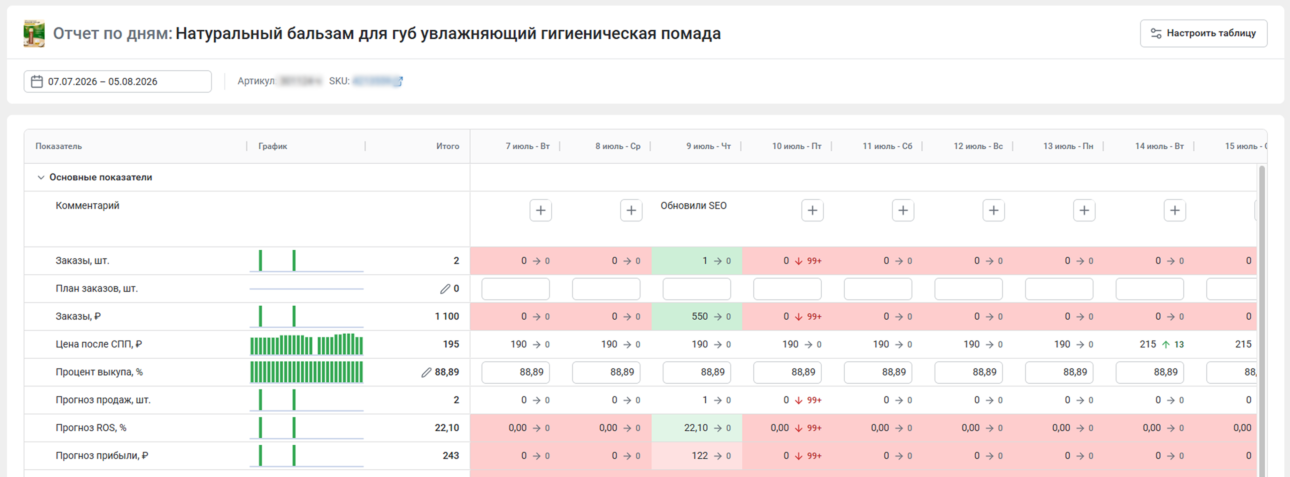
Task: Click the Заказы, шт. sparkline chart
Action: point(307,261)
